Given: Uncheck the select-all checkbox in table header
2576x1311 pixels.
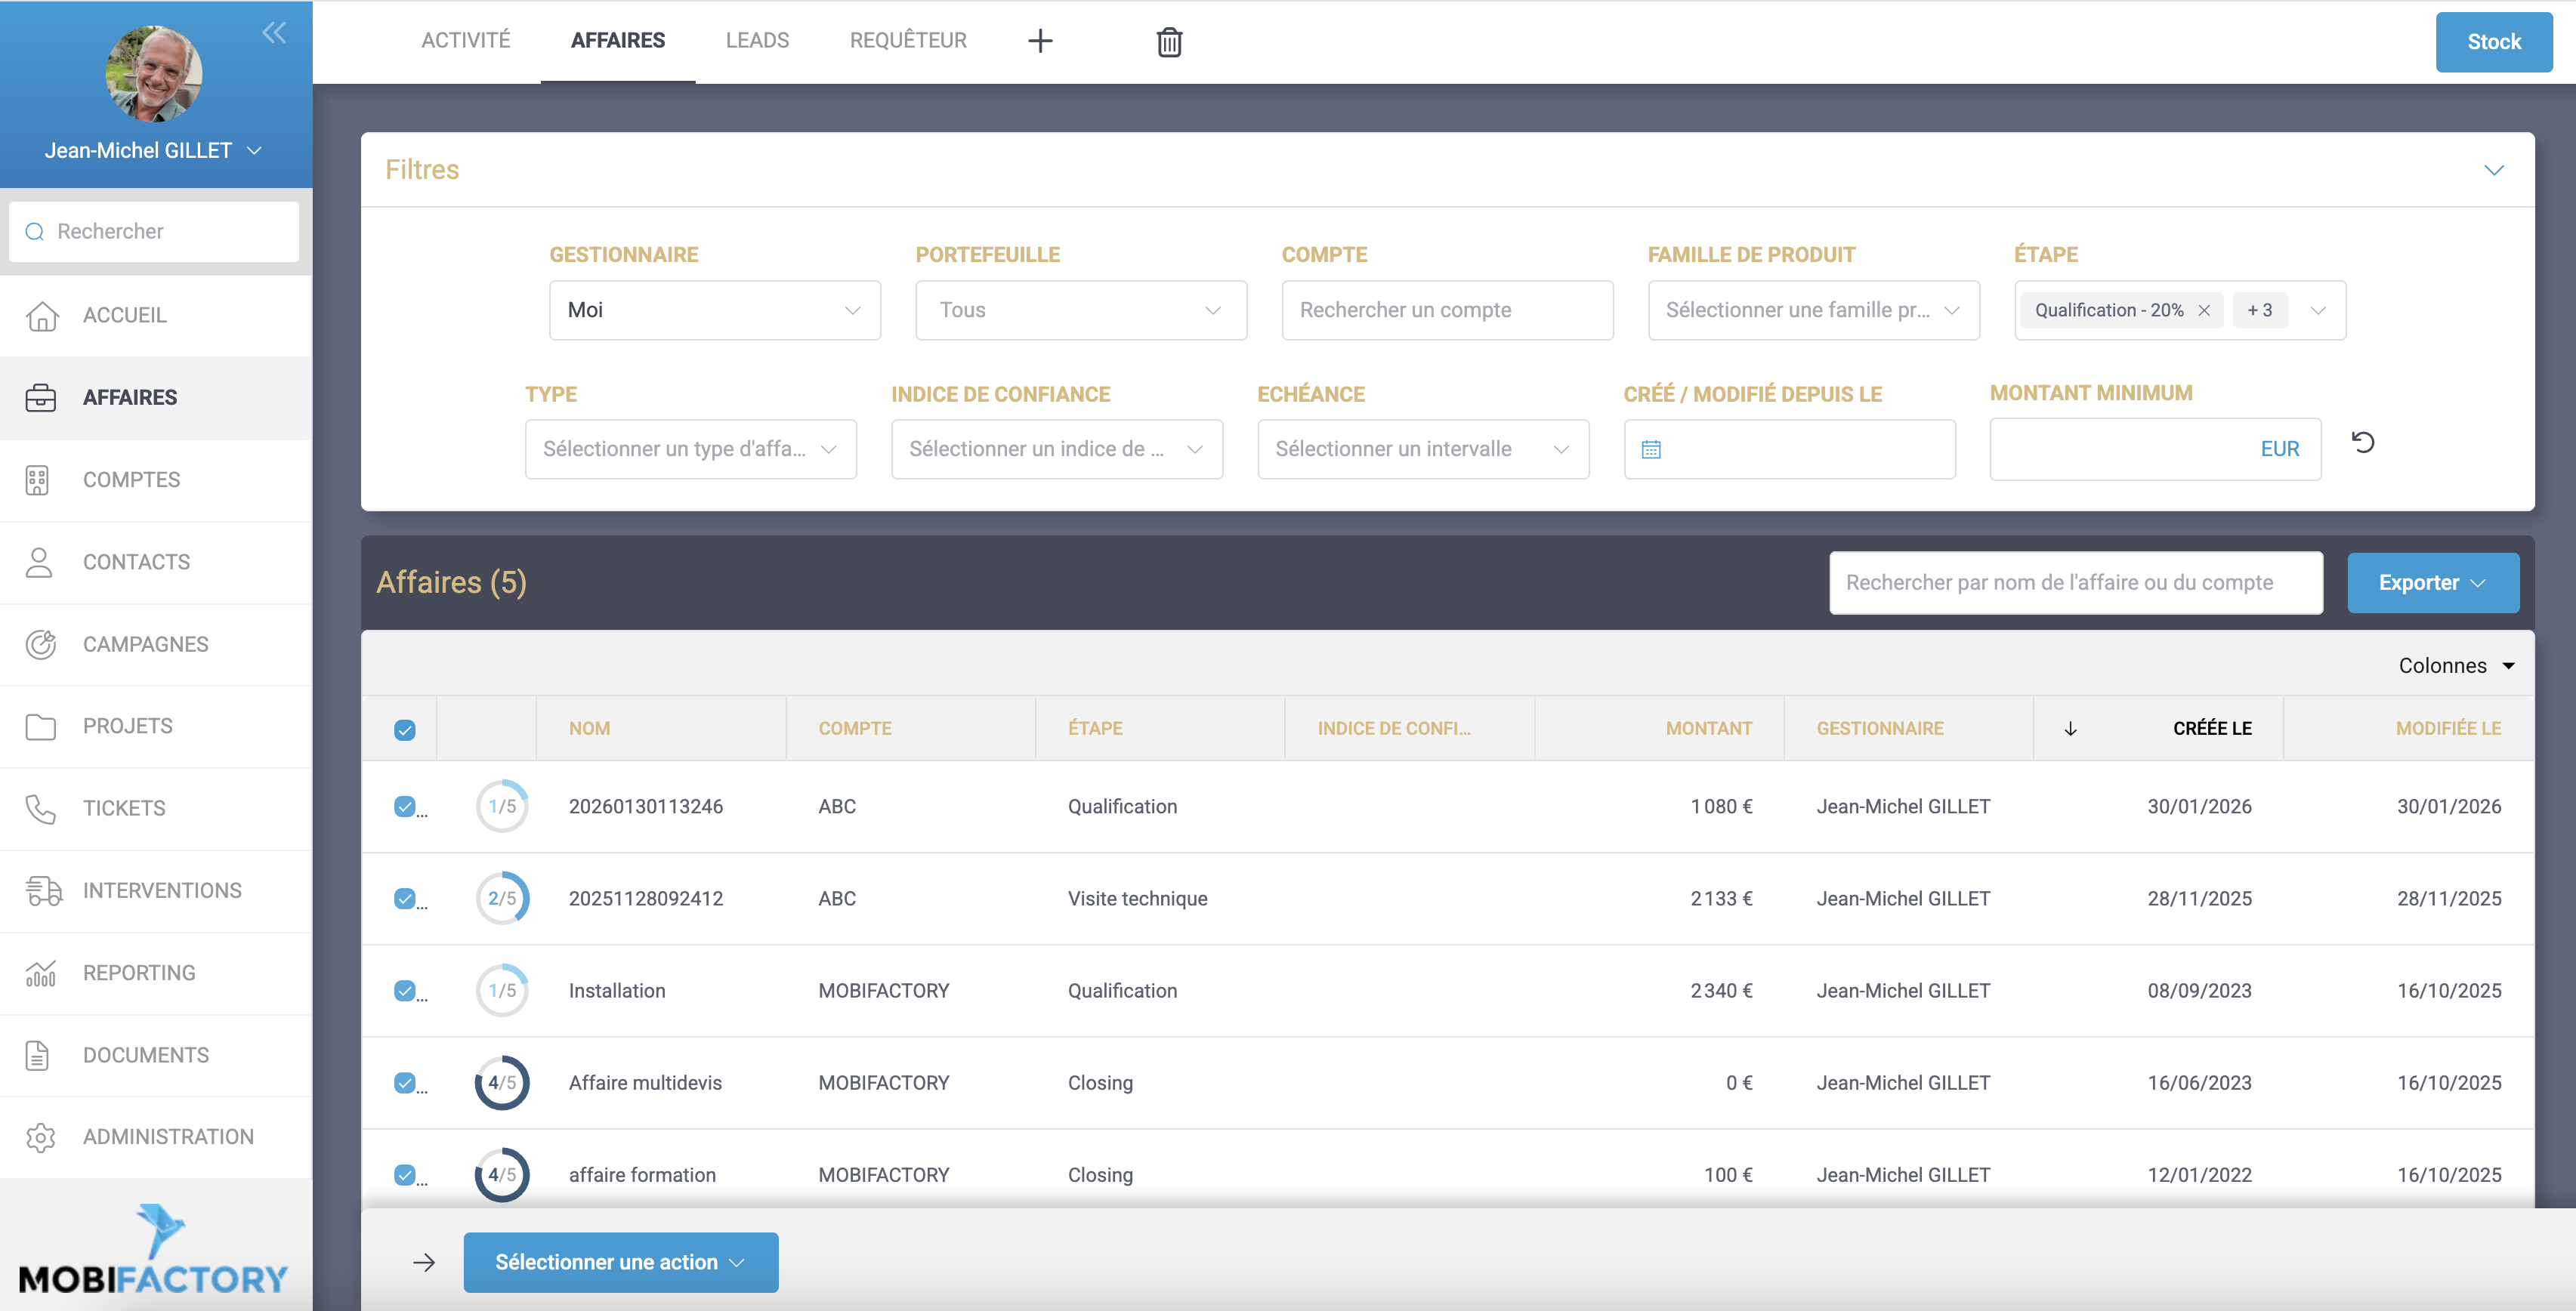Looking at the screenshot, I should (404, 730).
